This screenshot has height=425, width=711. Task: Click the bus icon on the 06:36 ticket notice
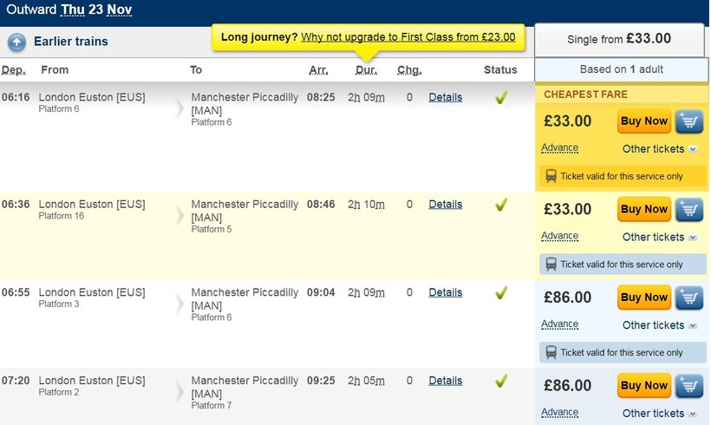click(x=551, y=264)
